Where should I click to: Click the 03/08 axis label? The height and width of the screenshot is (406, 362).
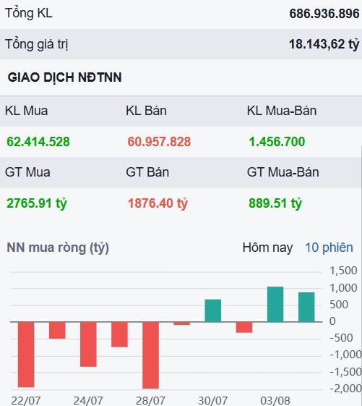(x=275, y=400)
